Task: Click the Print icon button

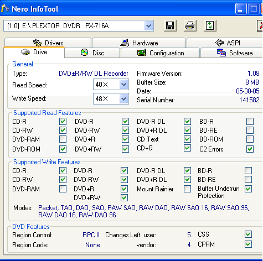Action: point(190,25)
